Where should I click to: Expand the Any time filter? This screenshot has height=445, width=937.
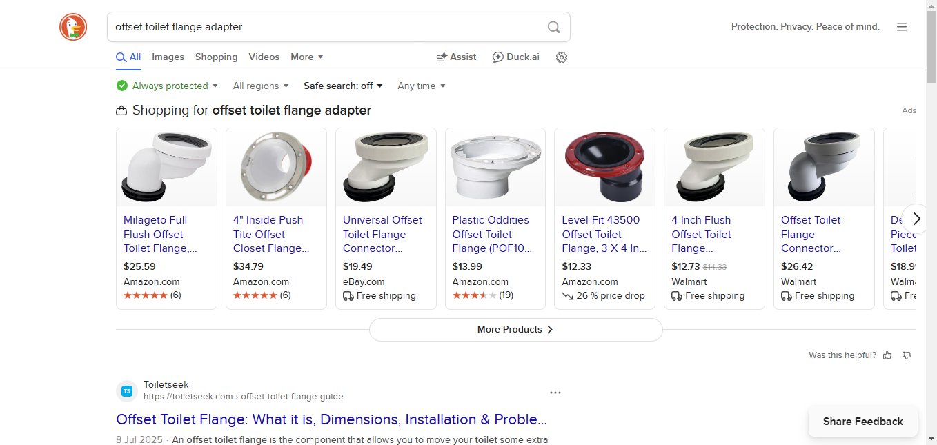[x=421, y=86]
